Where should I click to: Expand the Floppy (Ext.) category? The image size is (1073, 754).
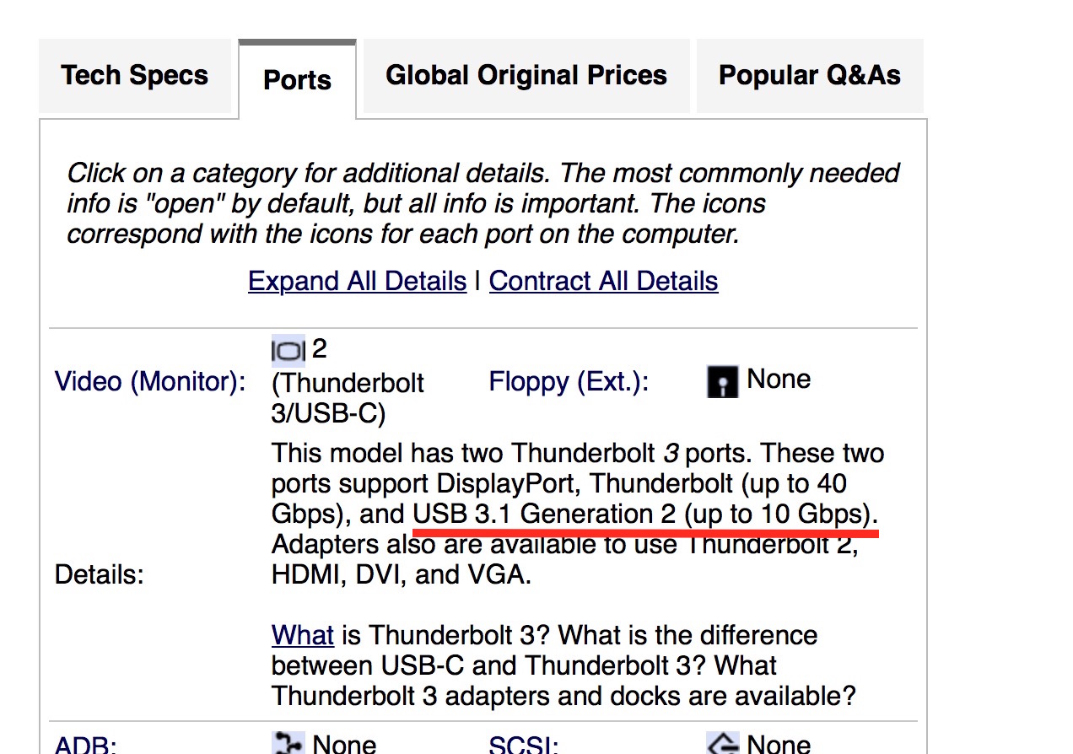pos(569,382)
